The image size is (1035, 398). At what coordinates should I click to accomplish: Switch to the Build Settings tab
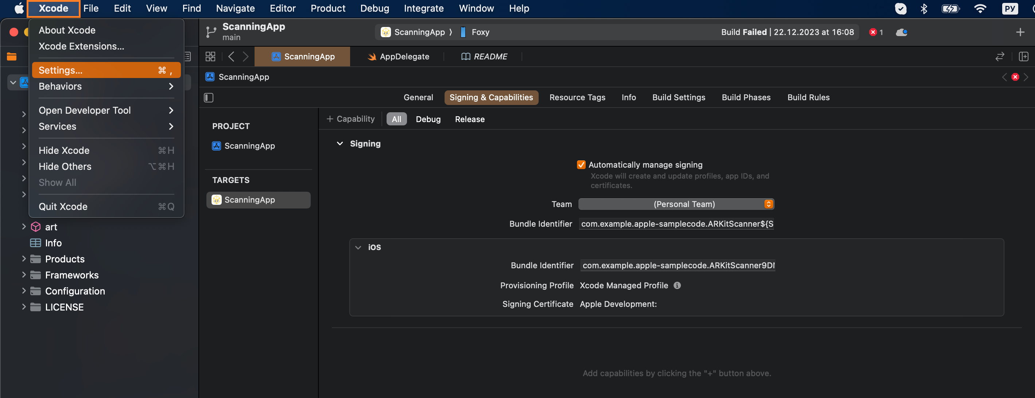click(x=678, y=98)
